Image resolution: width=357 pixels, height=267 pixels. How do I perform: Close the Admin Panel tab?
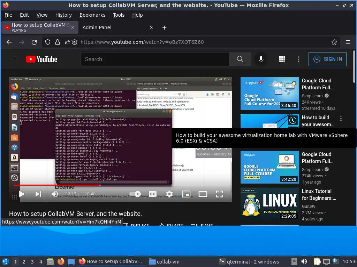click(x=151, y=27)
